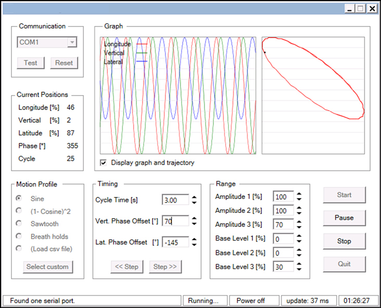Increase Cycle Time with up arrow
The width and height of the screenshot is (381, 308).
[194, 197]
